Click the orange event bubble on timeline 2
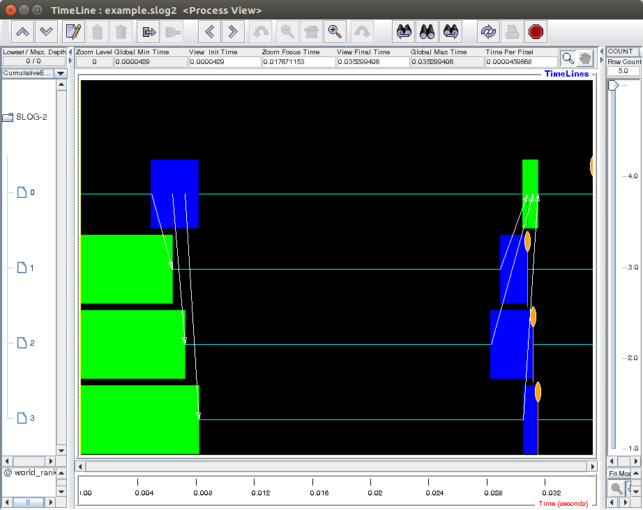The width and height of the screenshot is (643, 510). pos(533,316)
